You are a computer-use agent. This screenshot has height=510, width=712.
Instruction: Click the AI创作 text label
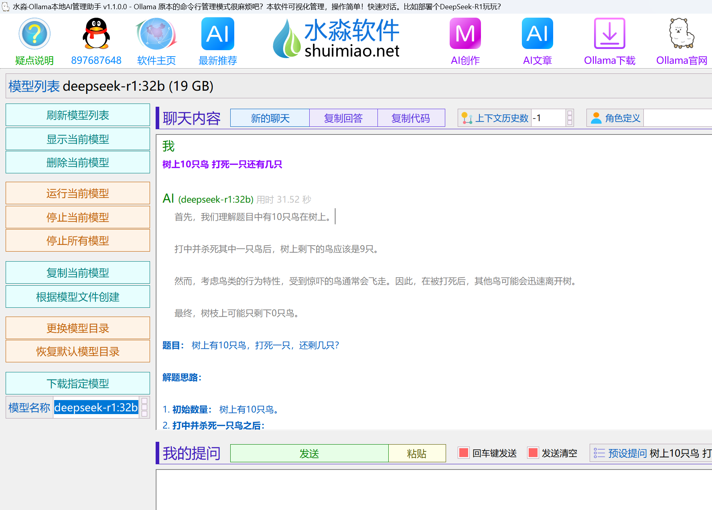point(465,61)
